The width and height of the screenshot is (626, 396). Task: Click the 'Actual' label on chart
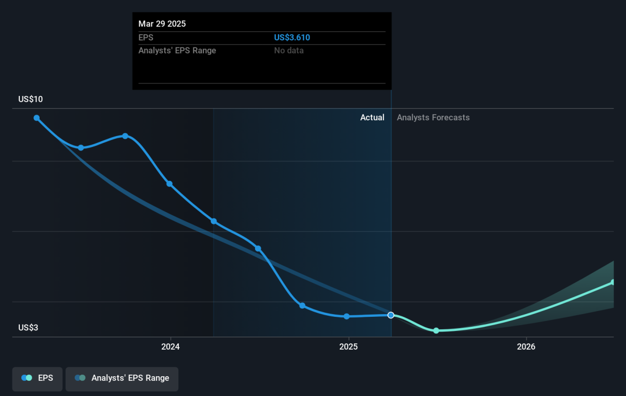(372, 118)
